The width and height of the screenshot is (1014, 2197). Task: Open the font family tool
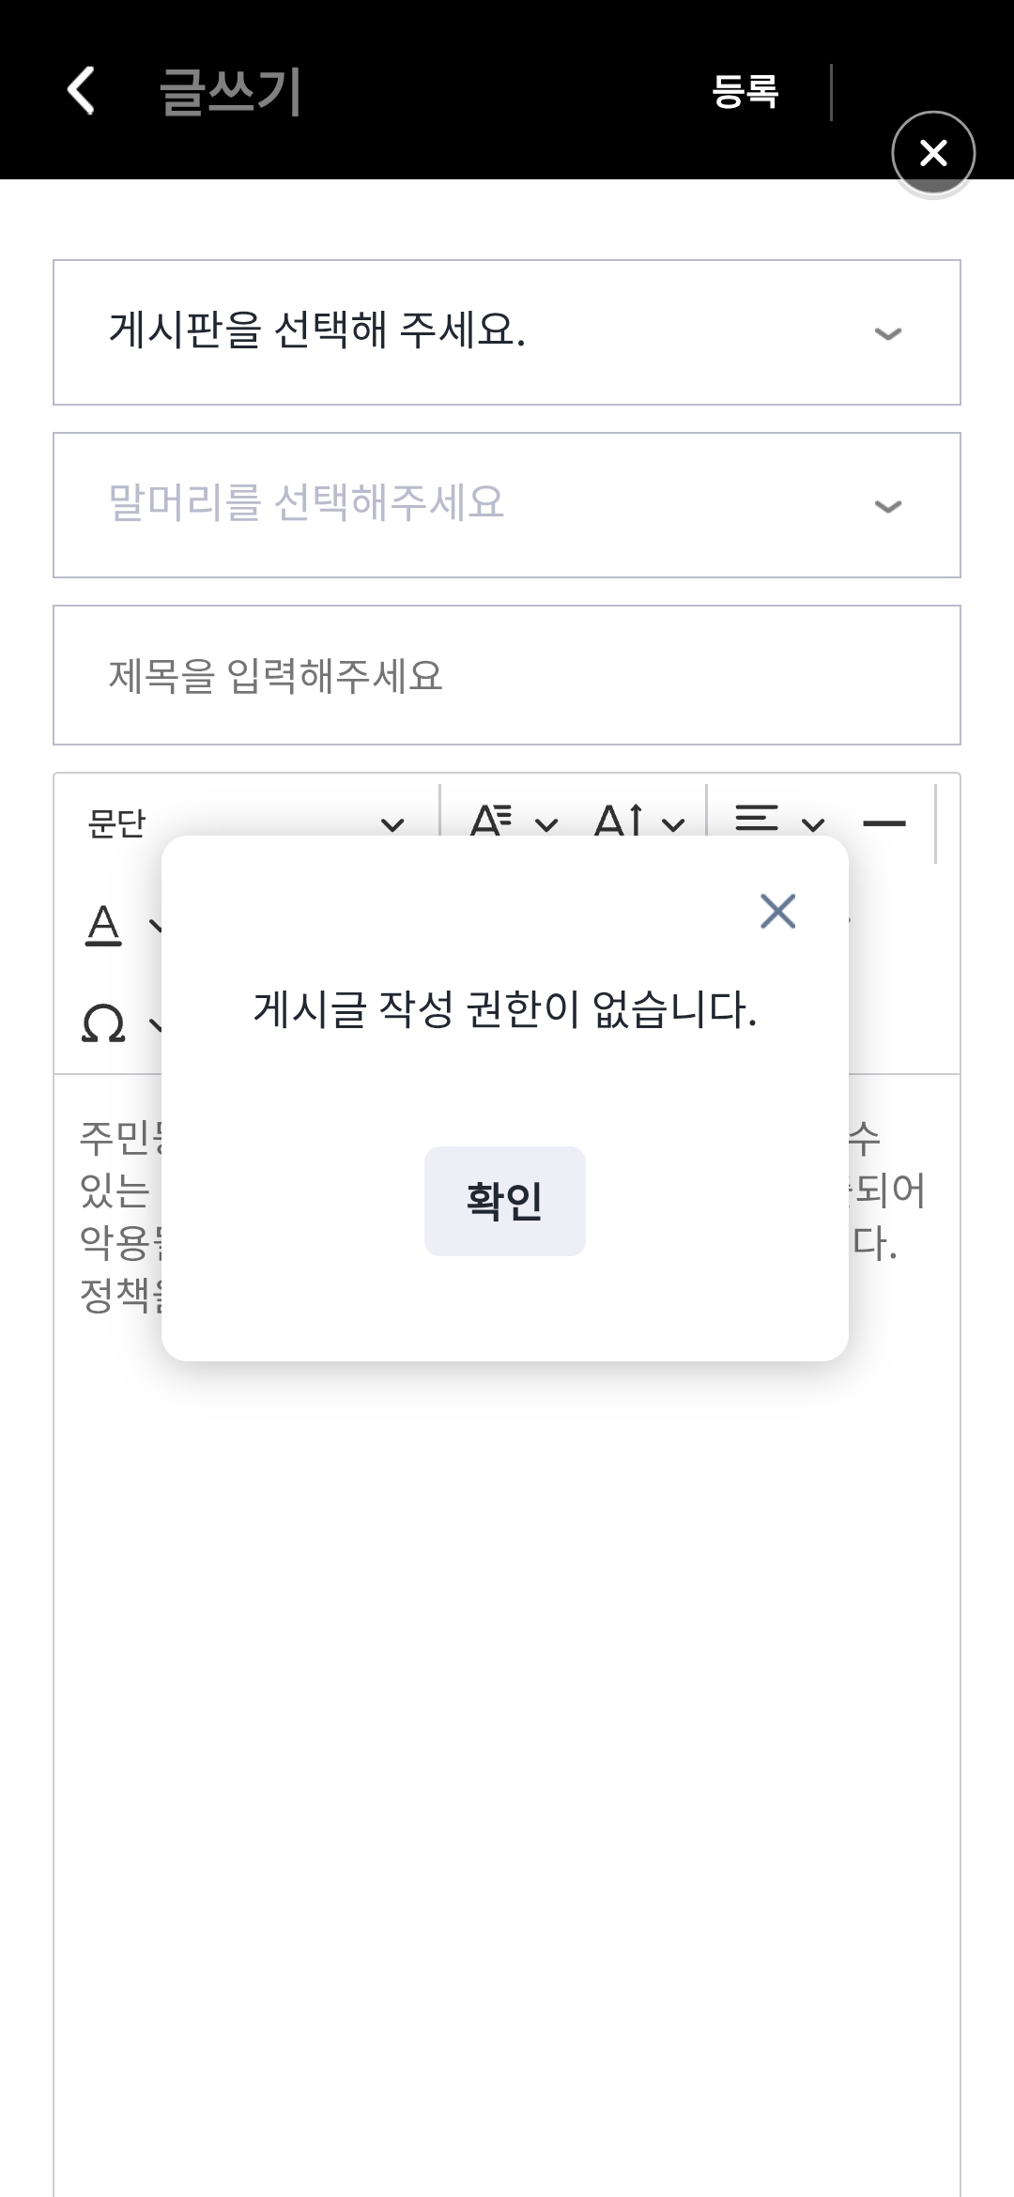point(491,822)
